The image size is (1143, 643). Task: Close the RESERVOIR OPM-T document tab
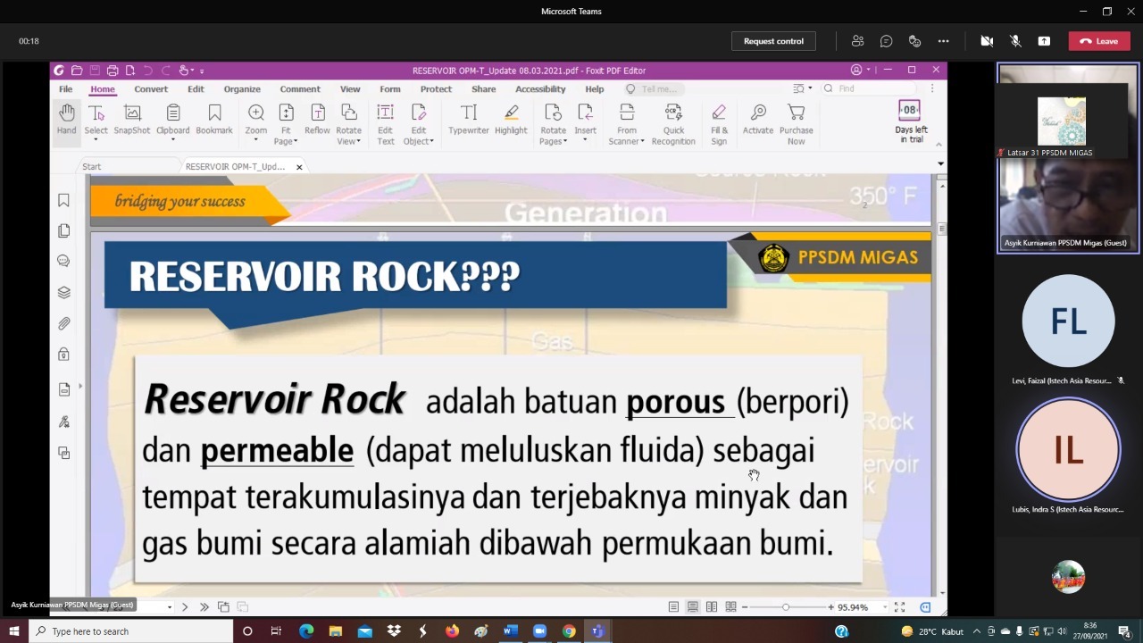299,167
